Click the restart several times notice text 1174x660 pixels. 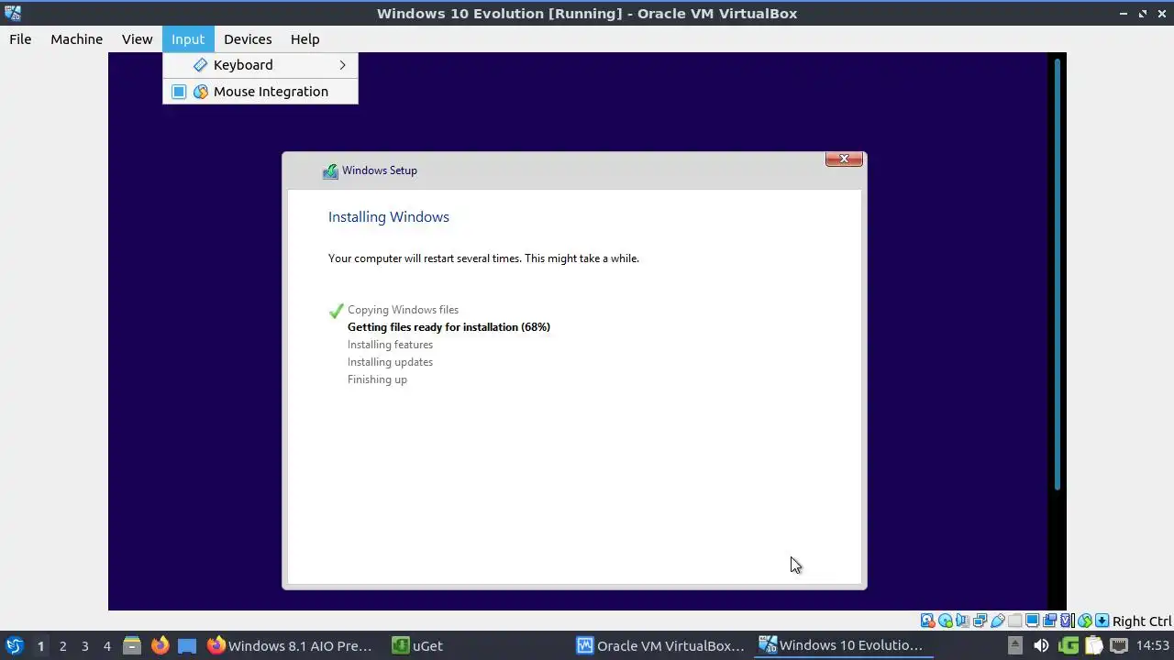tap(483, 258)
